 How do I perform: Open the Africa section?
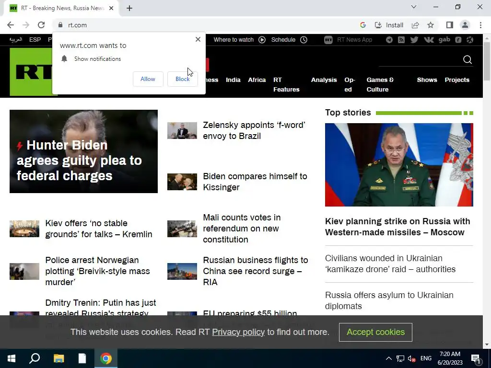point(257,80)
